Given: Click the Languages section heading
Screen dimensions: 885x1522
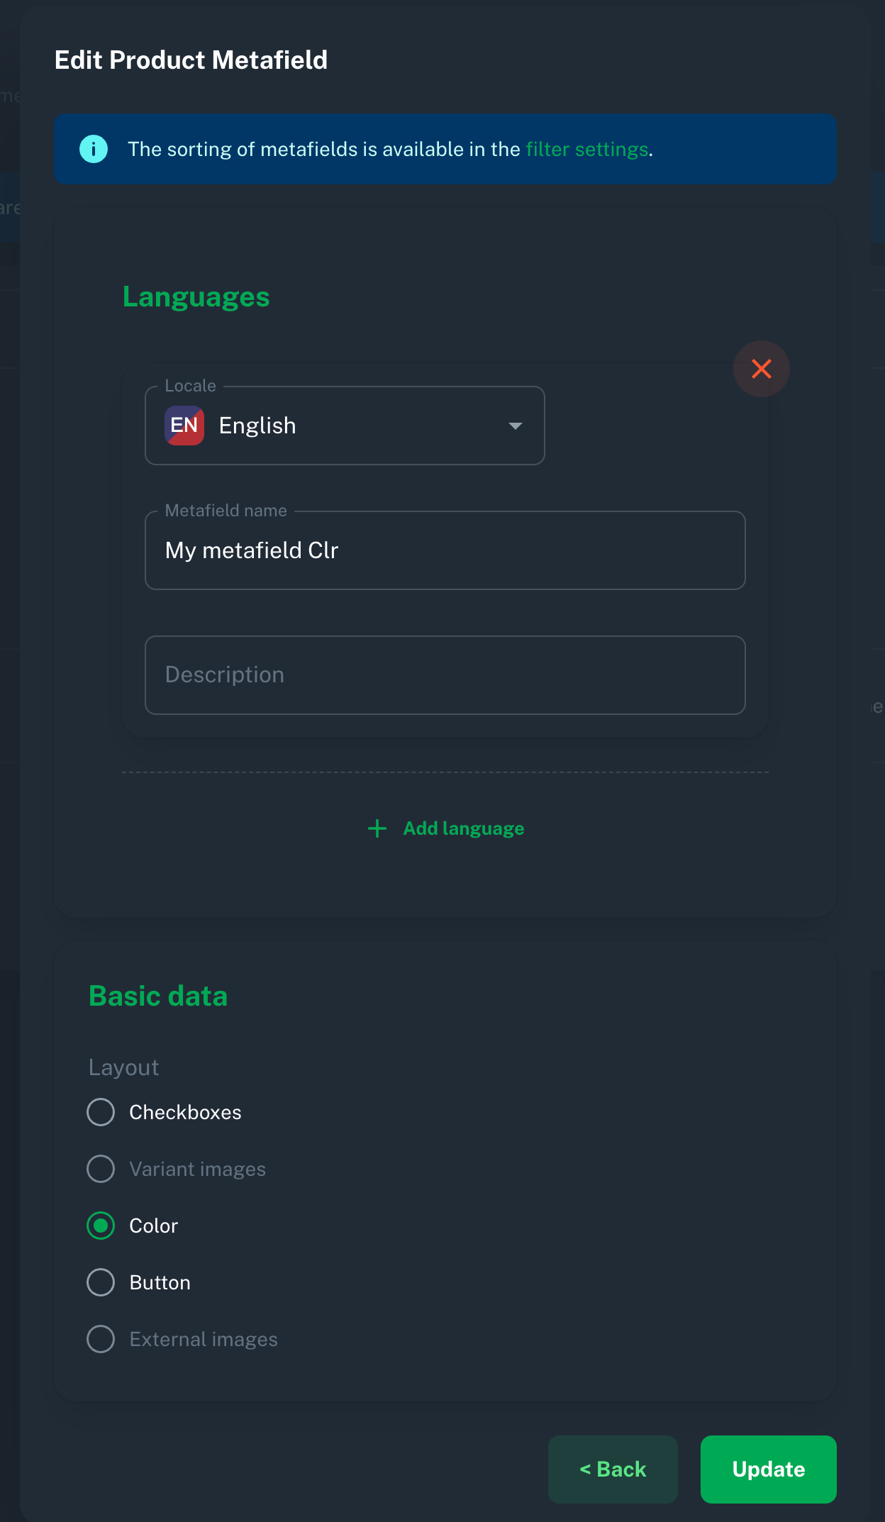Looking at the screenshot, I should (196, 296).
